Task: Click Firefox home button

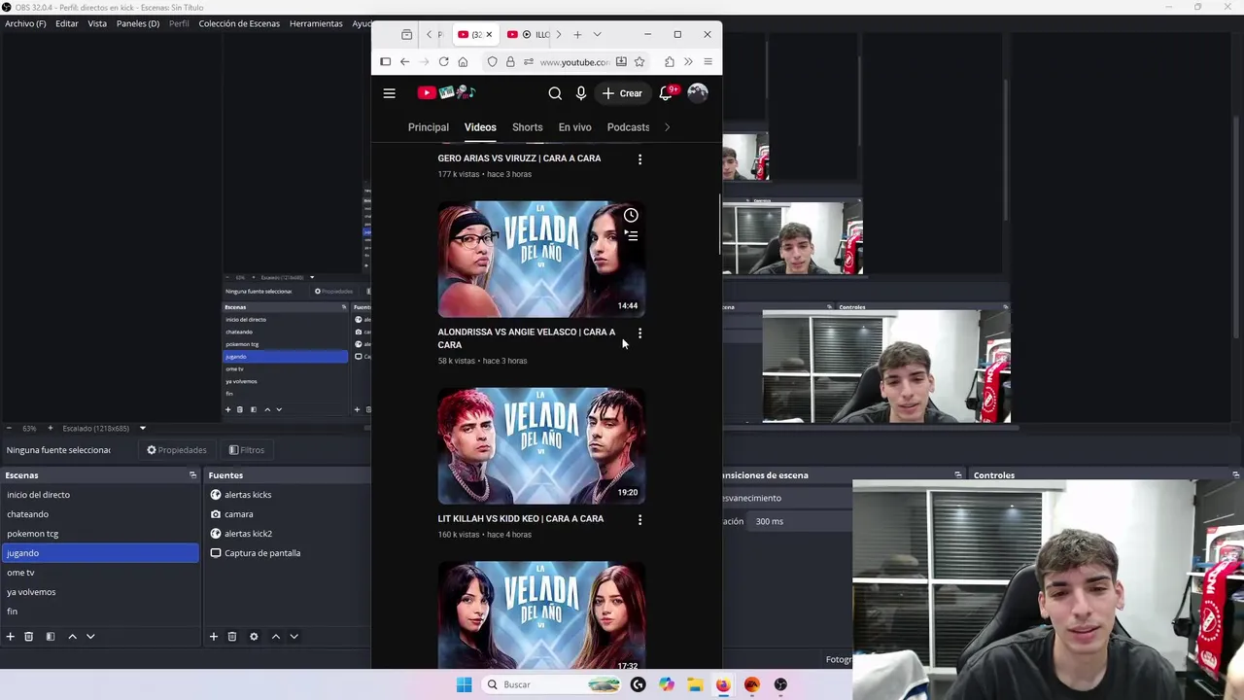Action: [463, 62]
